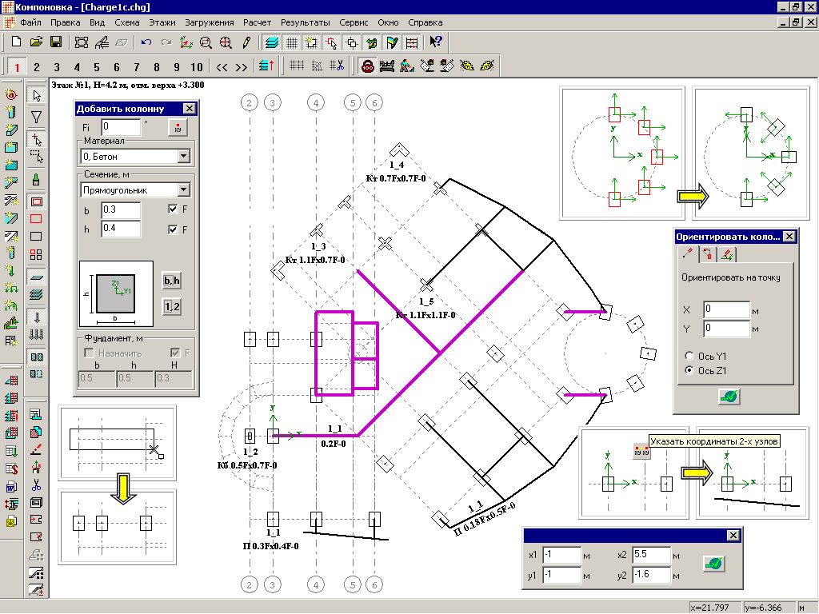Click the 1,2 button in column dialog
Image resolution: width=819 pixels, height=614 pixels.
coord(170,305)
